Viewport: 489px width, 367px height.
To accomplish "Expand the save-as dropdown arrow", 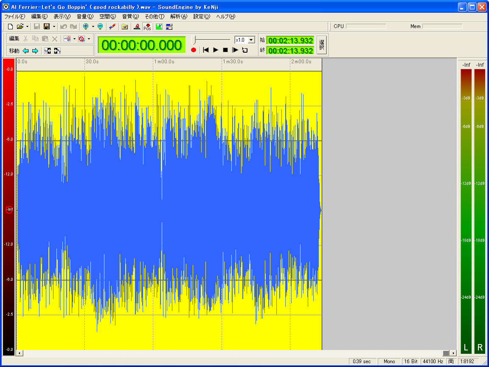I will coord(54,26).
